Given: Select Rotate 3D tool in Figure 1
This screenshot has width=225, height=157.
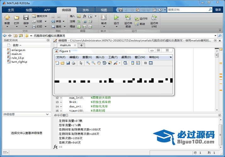Looking at the screenshot, I should point(104,63).
